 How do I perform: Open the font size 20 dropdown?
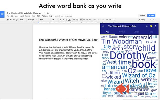(x=55, y=20)
